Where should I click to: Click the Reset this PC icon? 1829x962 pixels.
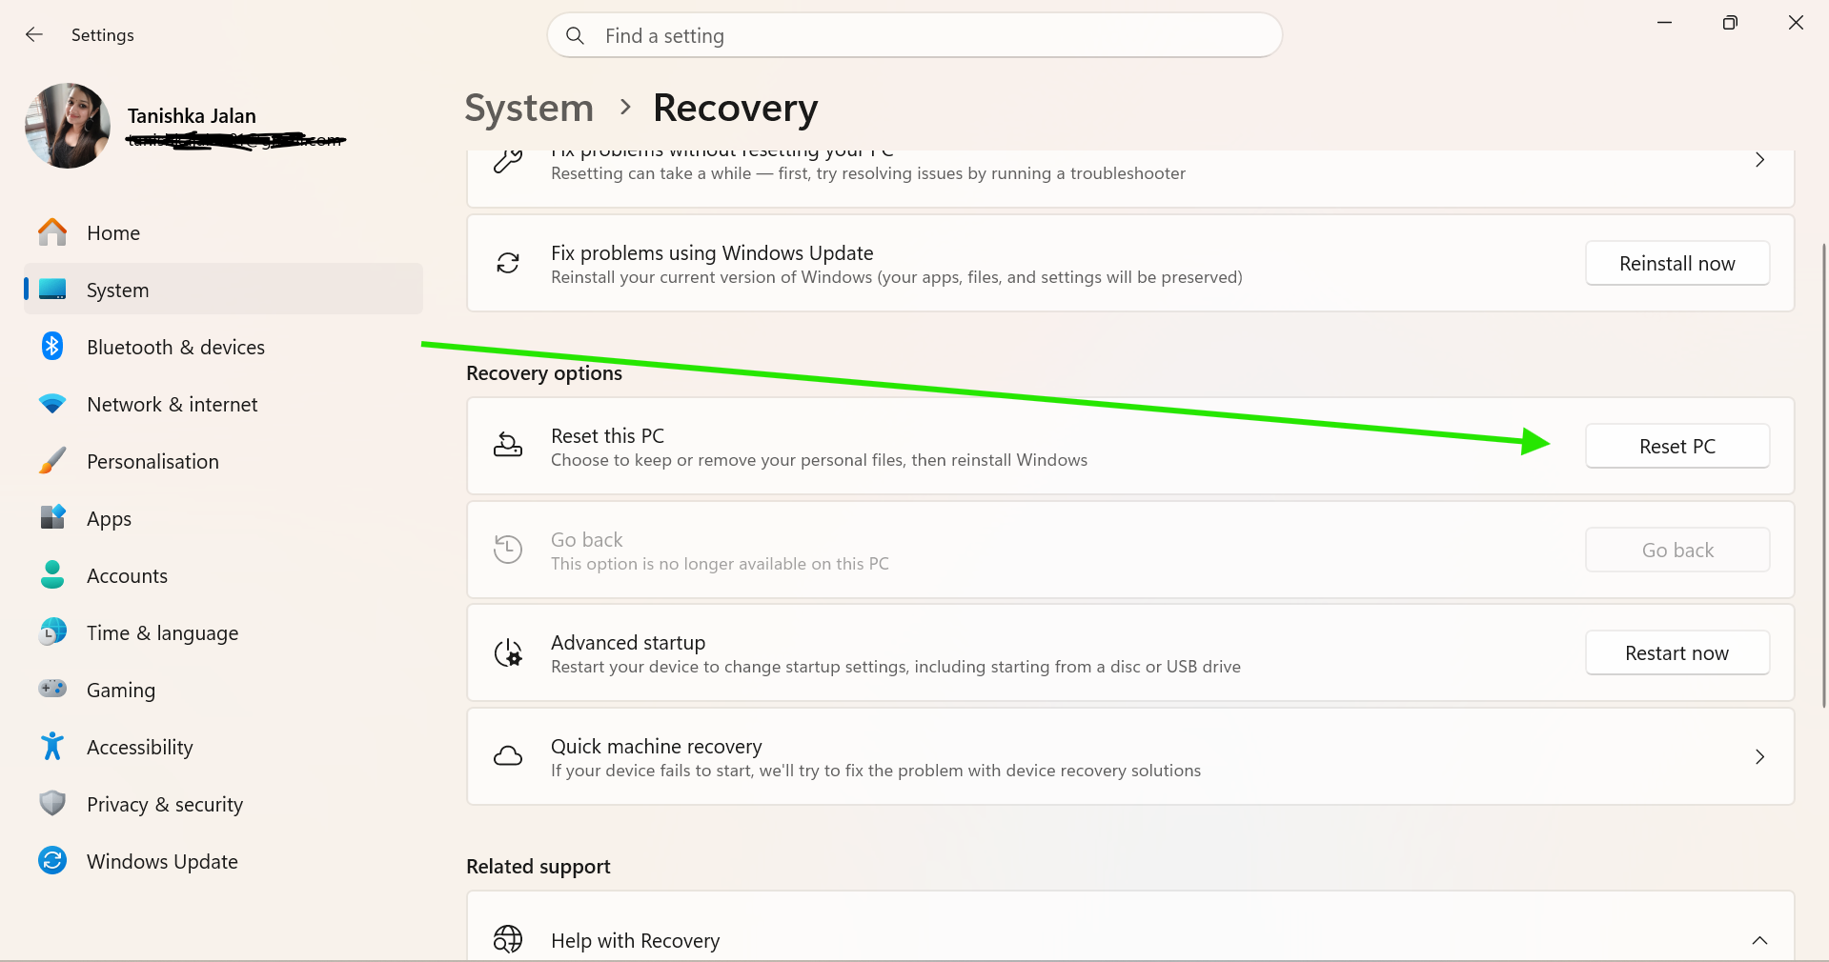(x=508, y=445)
